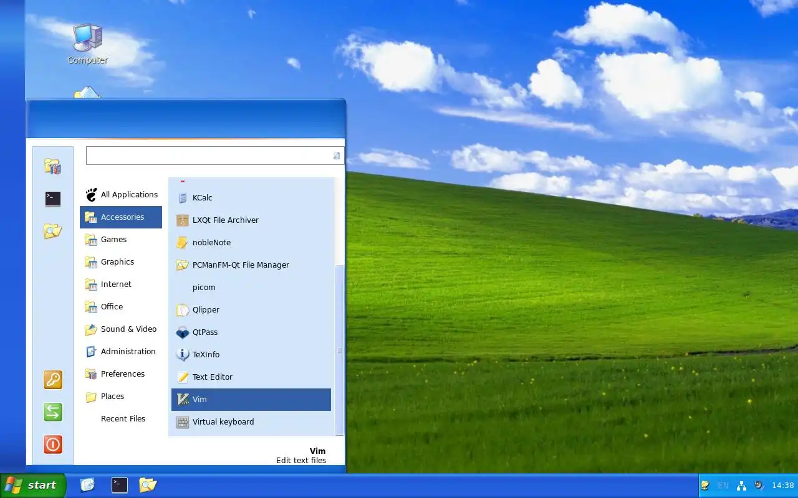The width and height of the screenshot is (798, 498).
Task: Click the start button
Action: click(x=33, y=486)
